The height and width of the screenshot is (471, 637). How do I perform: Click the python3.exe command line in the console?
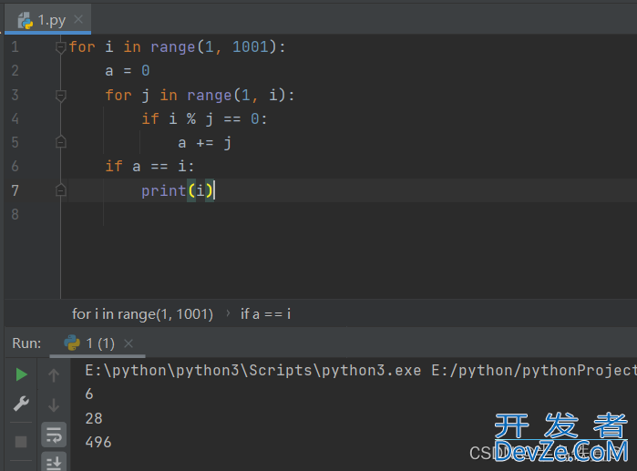pyautogui.click(x=361, y=371)
